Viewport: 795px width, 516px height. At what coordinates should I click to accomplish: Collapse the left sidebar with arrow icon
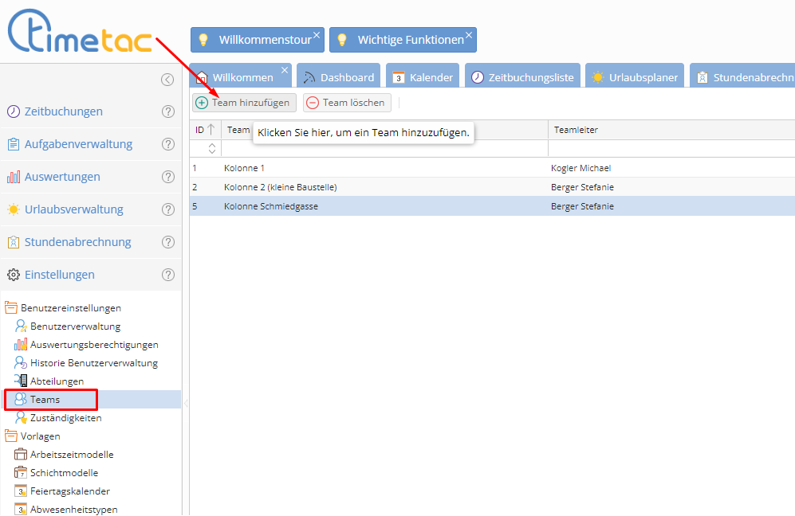[x=167, y=79]
